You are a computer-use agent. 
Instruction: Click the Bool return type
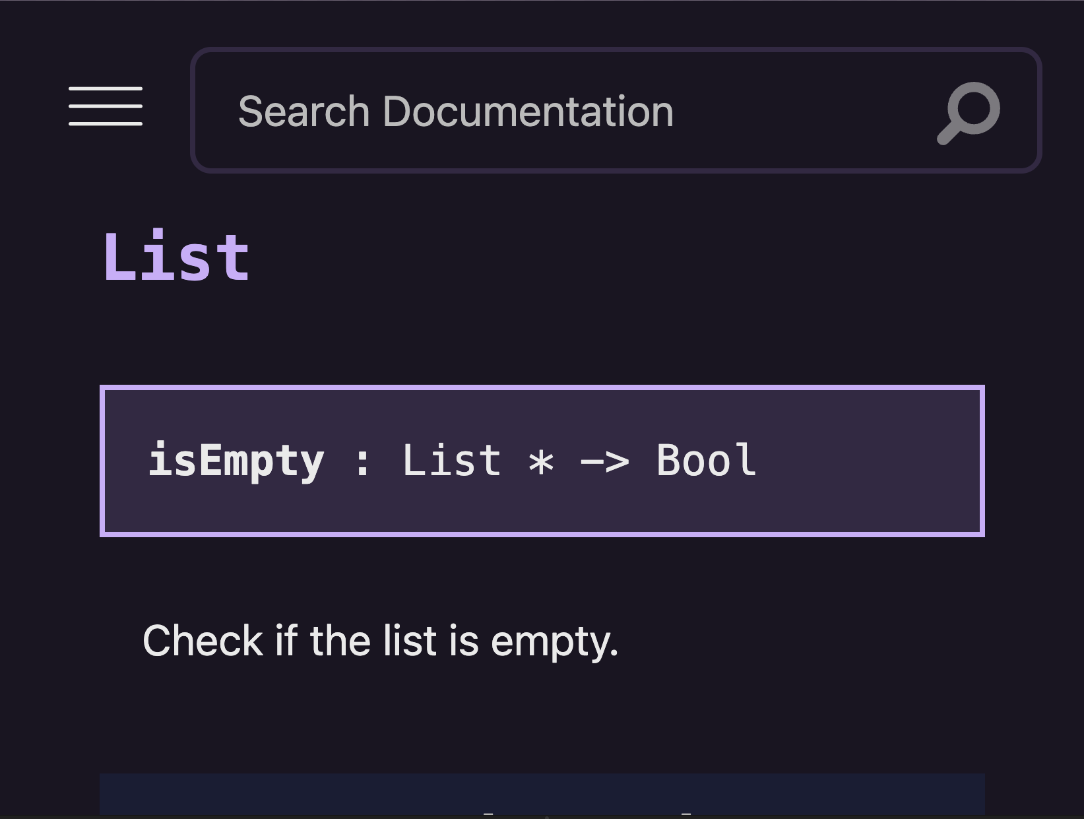point(706,460)
